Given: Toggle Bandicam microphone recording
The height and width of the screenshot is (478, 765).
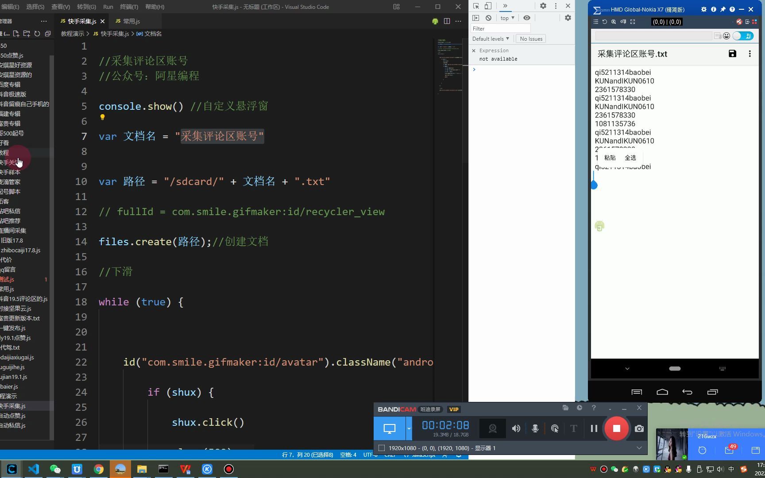Looking at the screenshot, I should 535,428.
